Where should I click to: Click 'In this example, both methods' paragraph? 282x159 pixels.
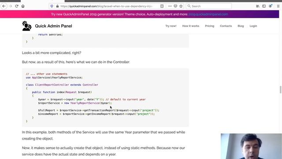(x=104, y=136)
